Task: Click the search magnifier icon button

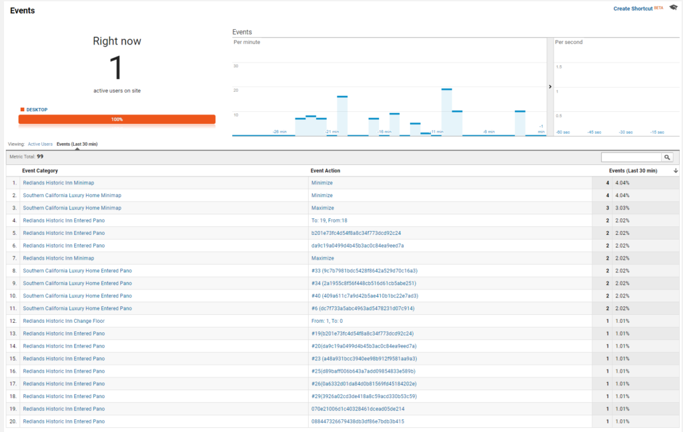Action: pos(667,157)
